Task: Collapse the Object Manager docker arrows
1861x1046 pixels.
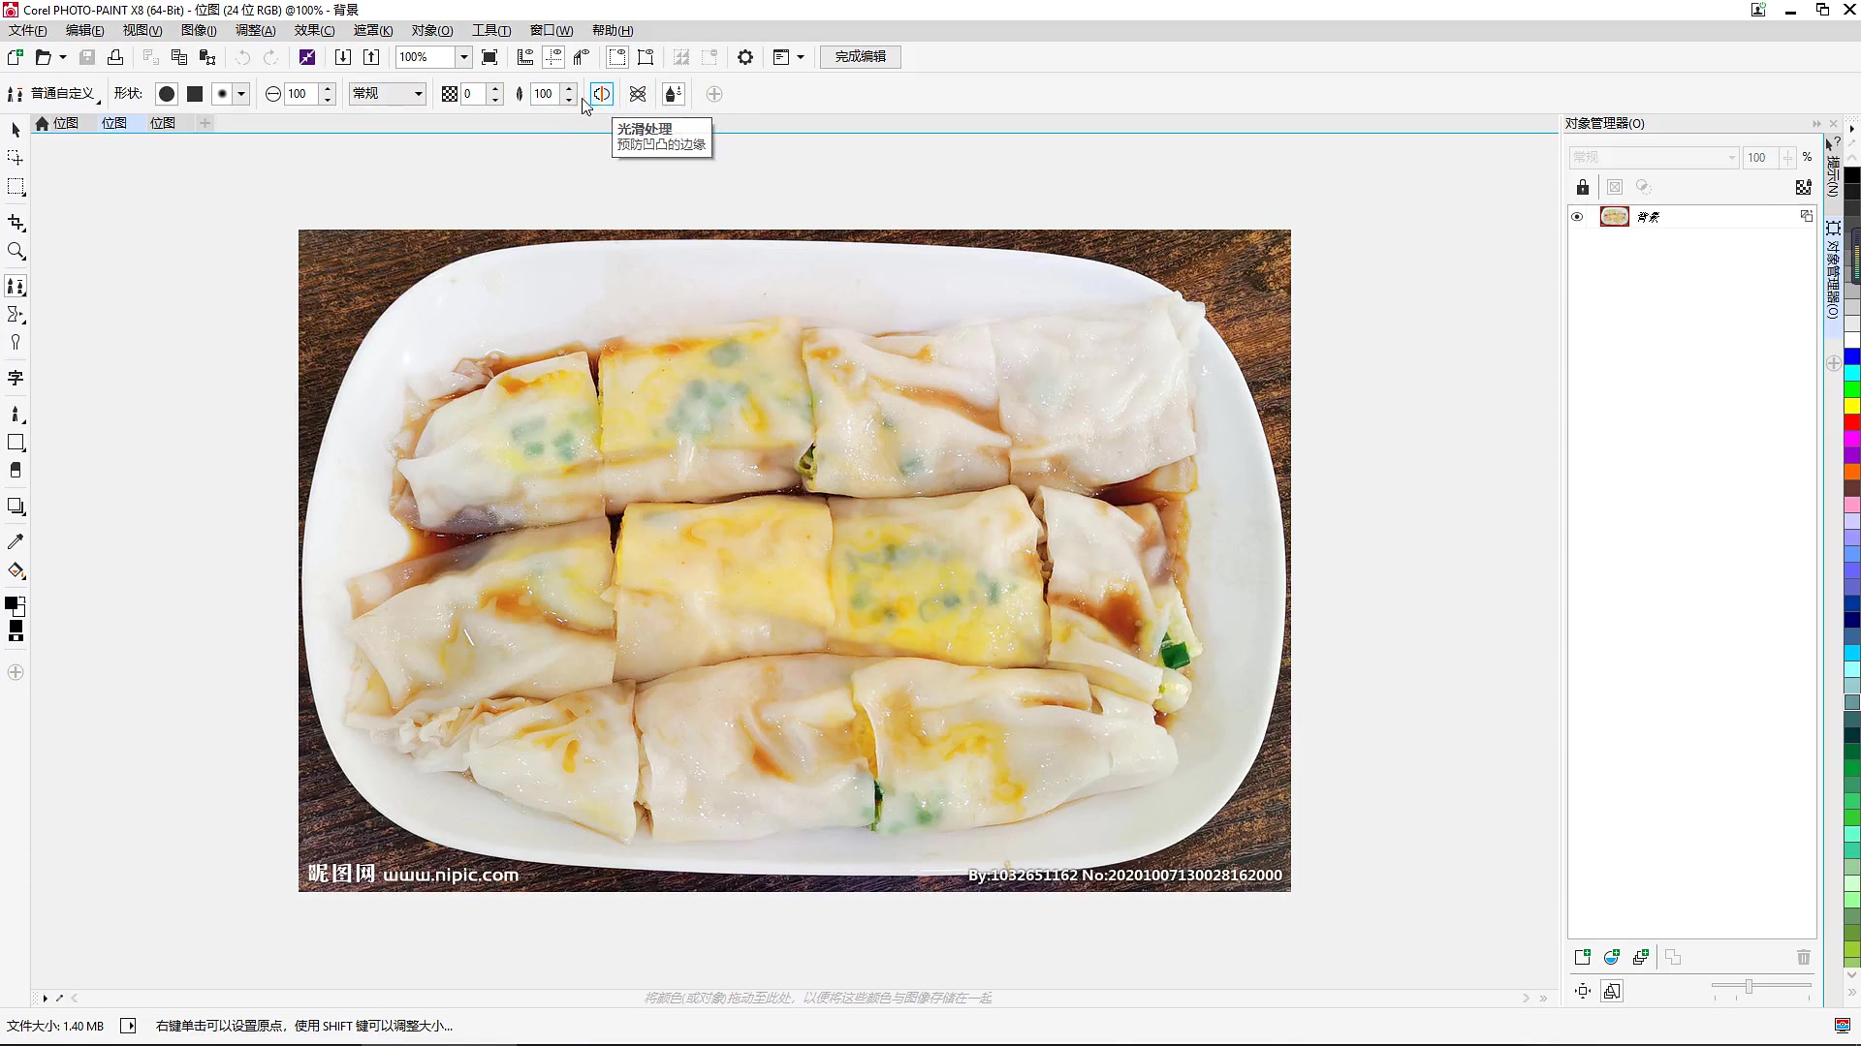Action: (1816, 124)
